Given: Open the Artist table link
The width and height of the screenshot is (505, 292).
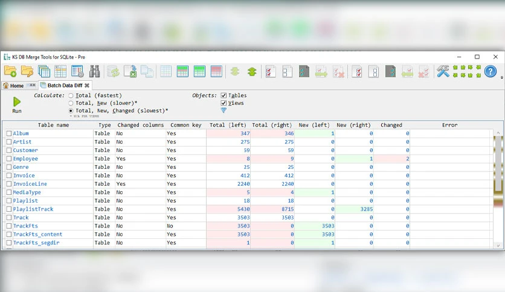Looking at the screenshot, I should pyautogui.click(x=22, y=142).
